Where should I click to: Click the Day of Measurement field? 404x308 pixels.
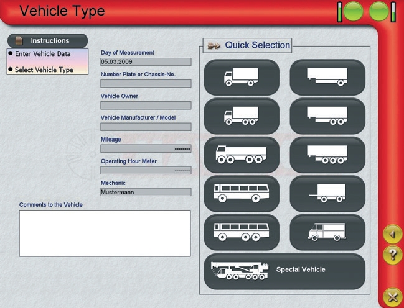146,62
